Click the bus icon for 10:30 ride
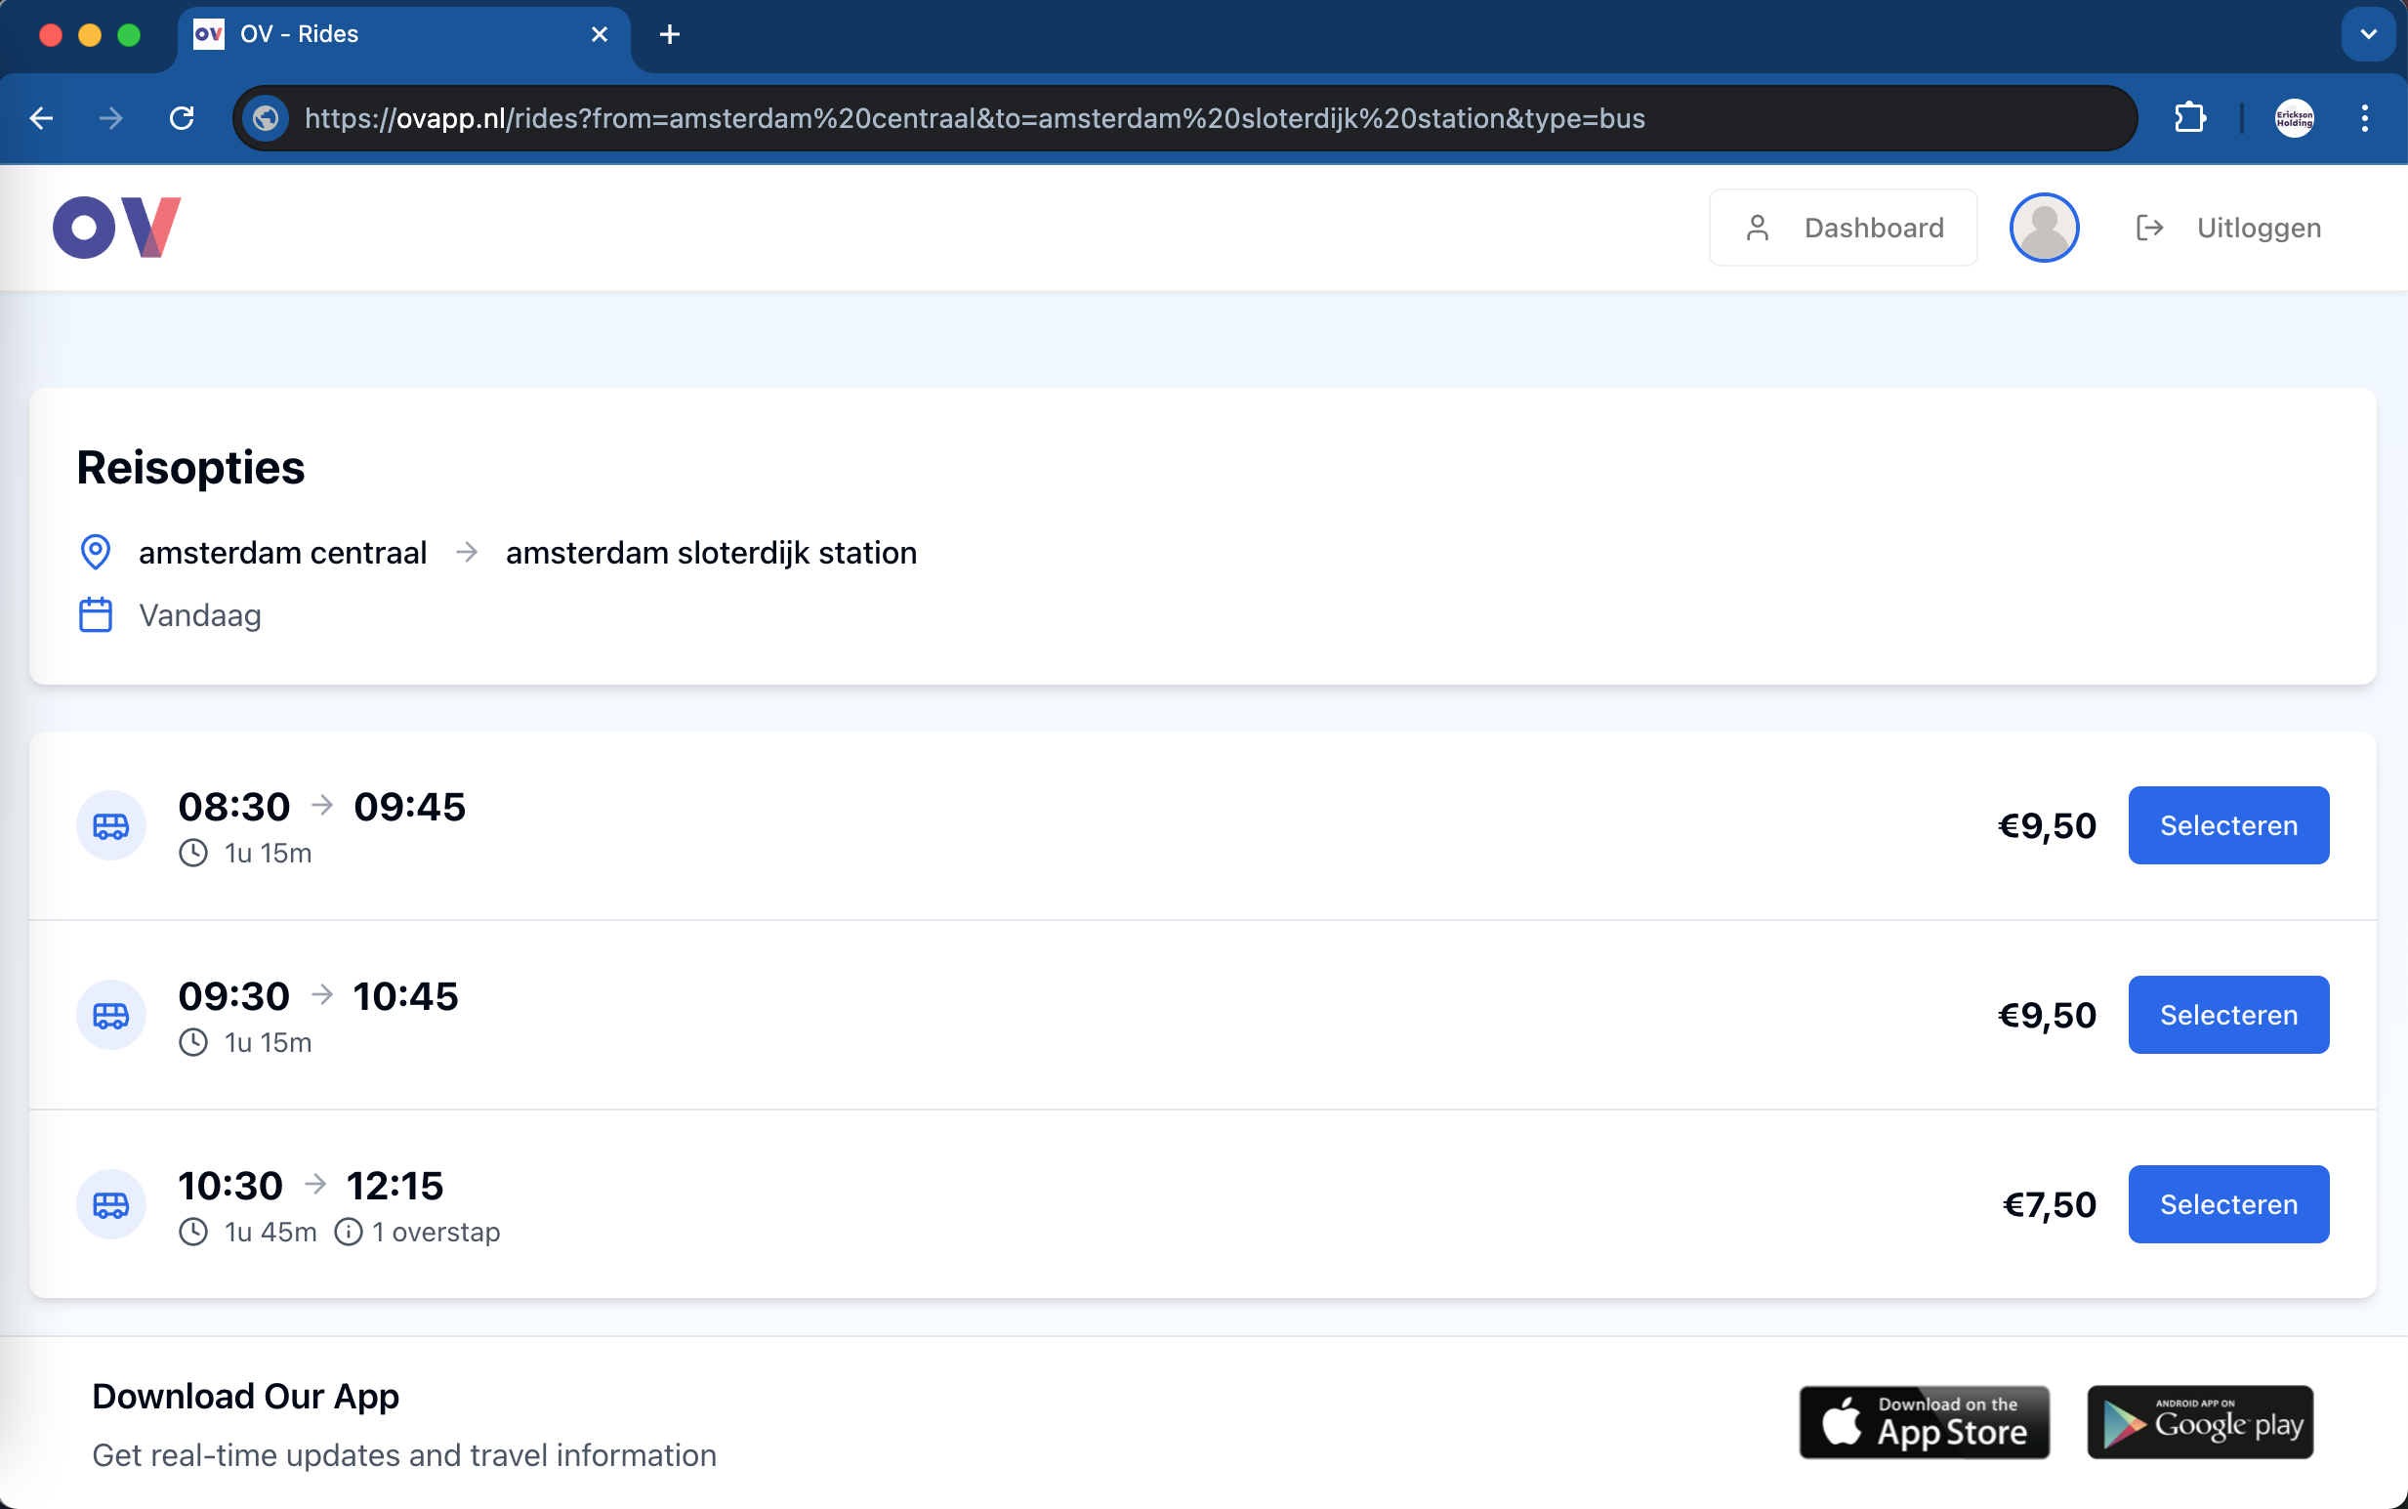This screenshot has width=2408, height=1509. [110, 1203]
